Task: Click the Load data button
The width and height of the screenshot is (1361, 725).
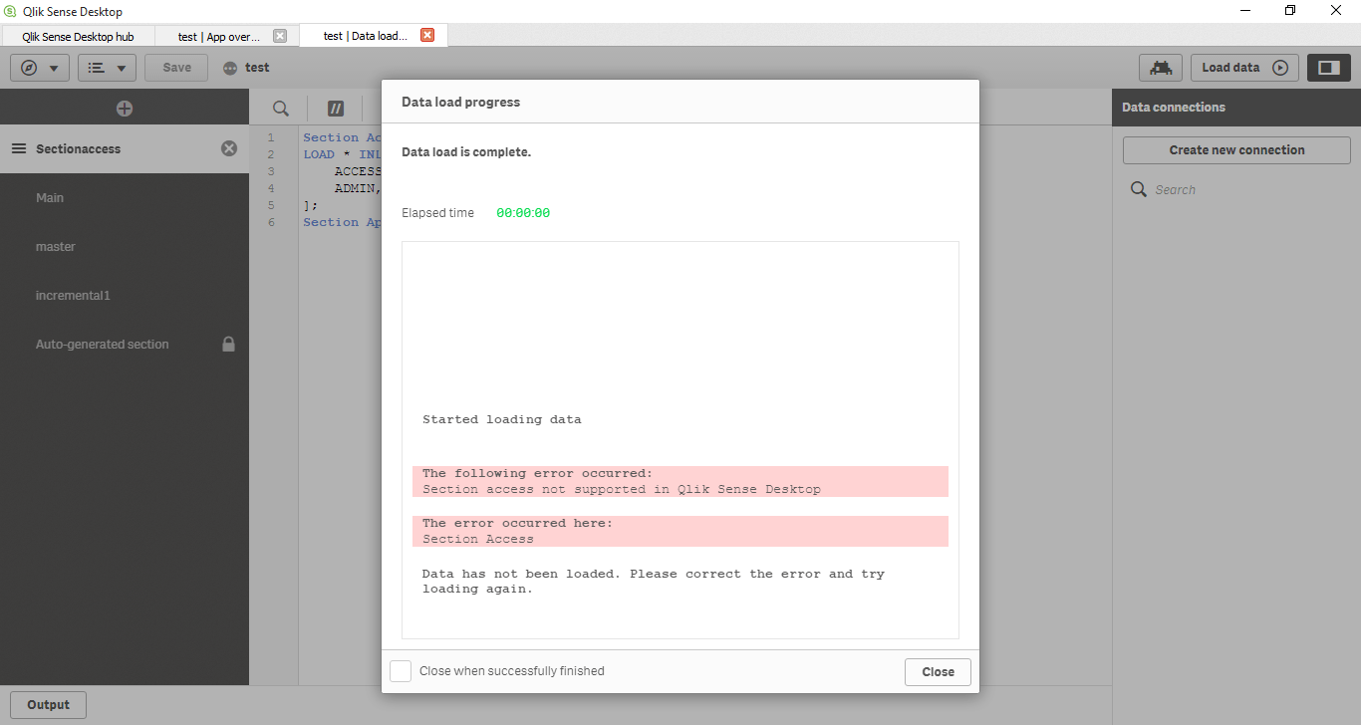Action: 1244,68
